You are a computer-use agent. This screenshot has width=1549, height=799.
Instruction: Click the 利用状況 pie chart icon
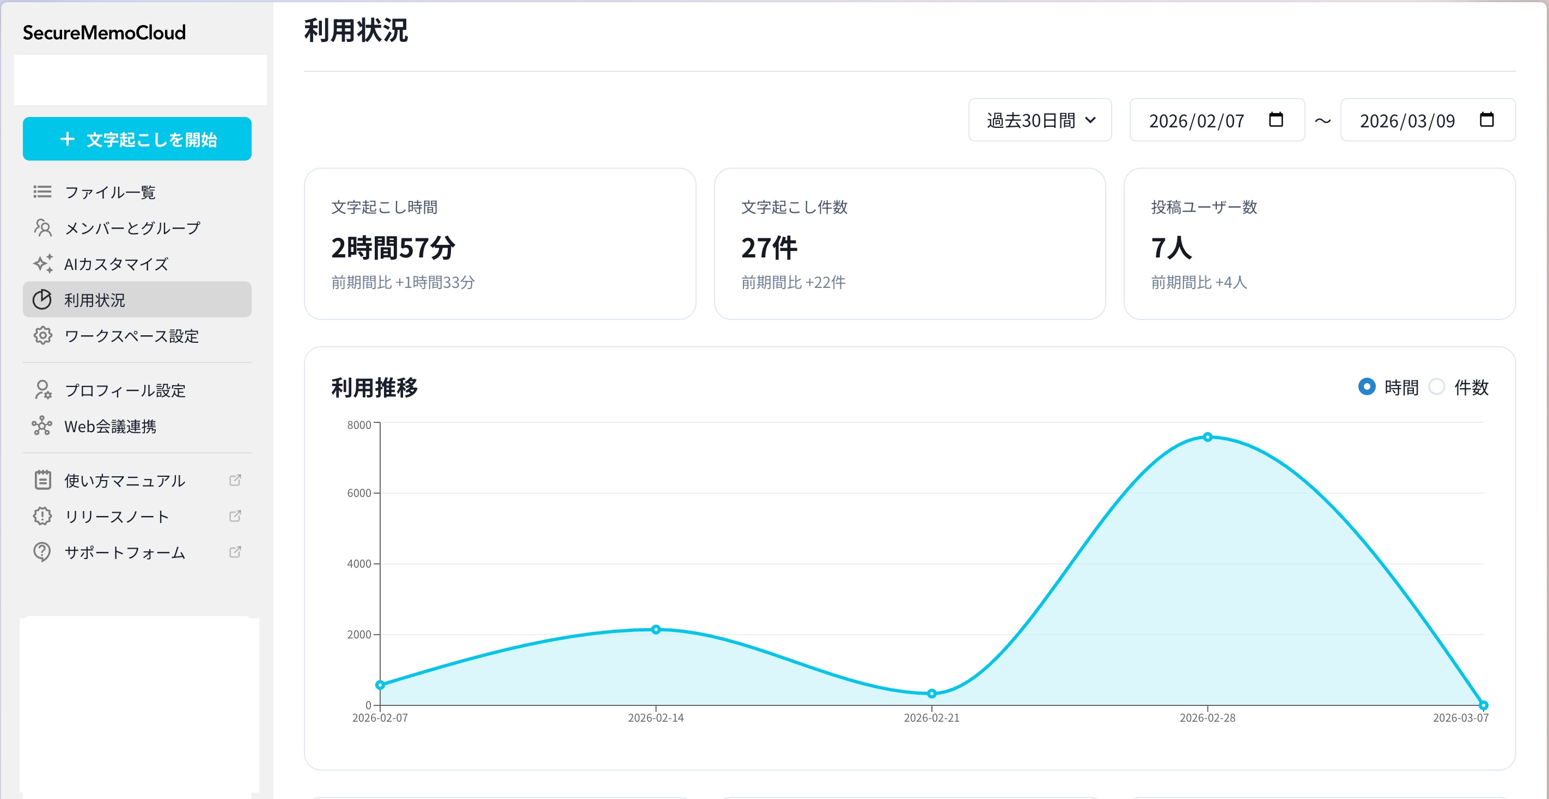[41, 299]
